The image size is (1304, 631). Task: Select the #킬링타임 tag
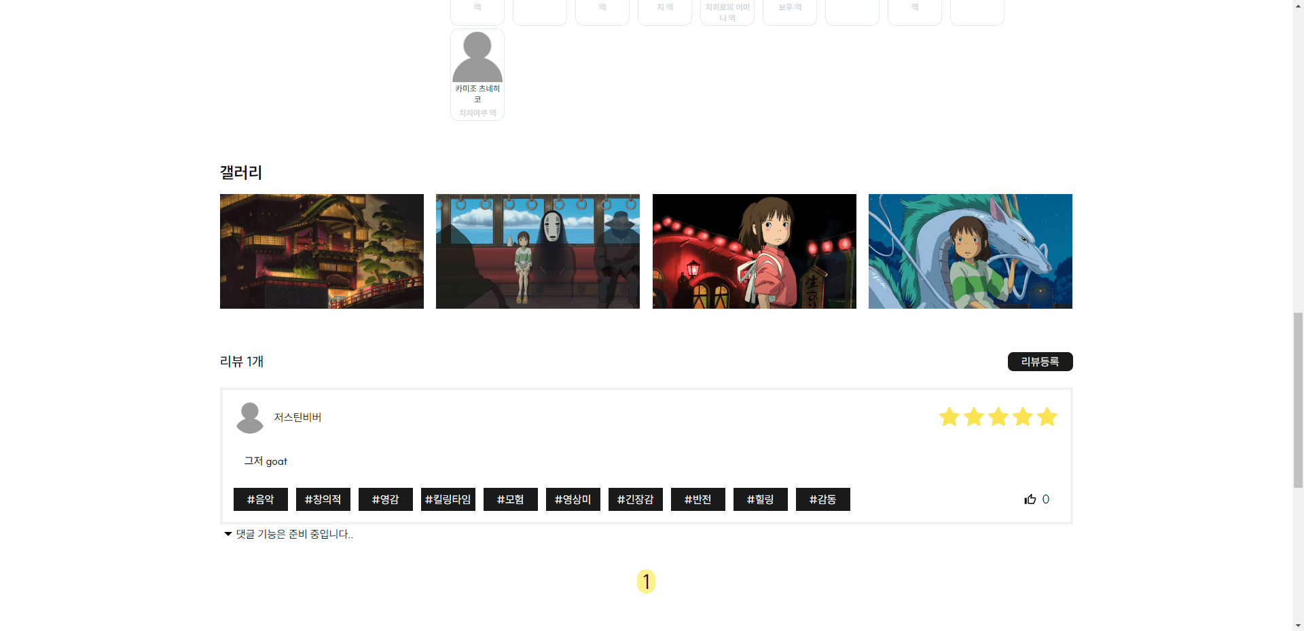448,499
